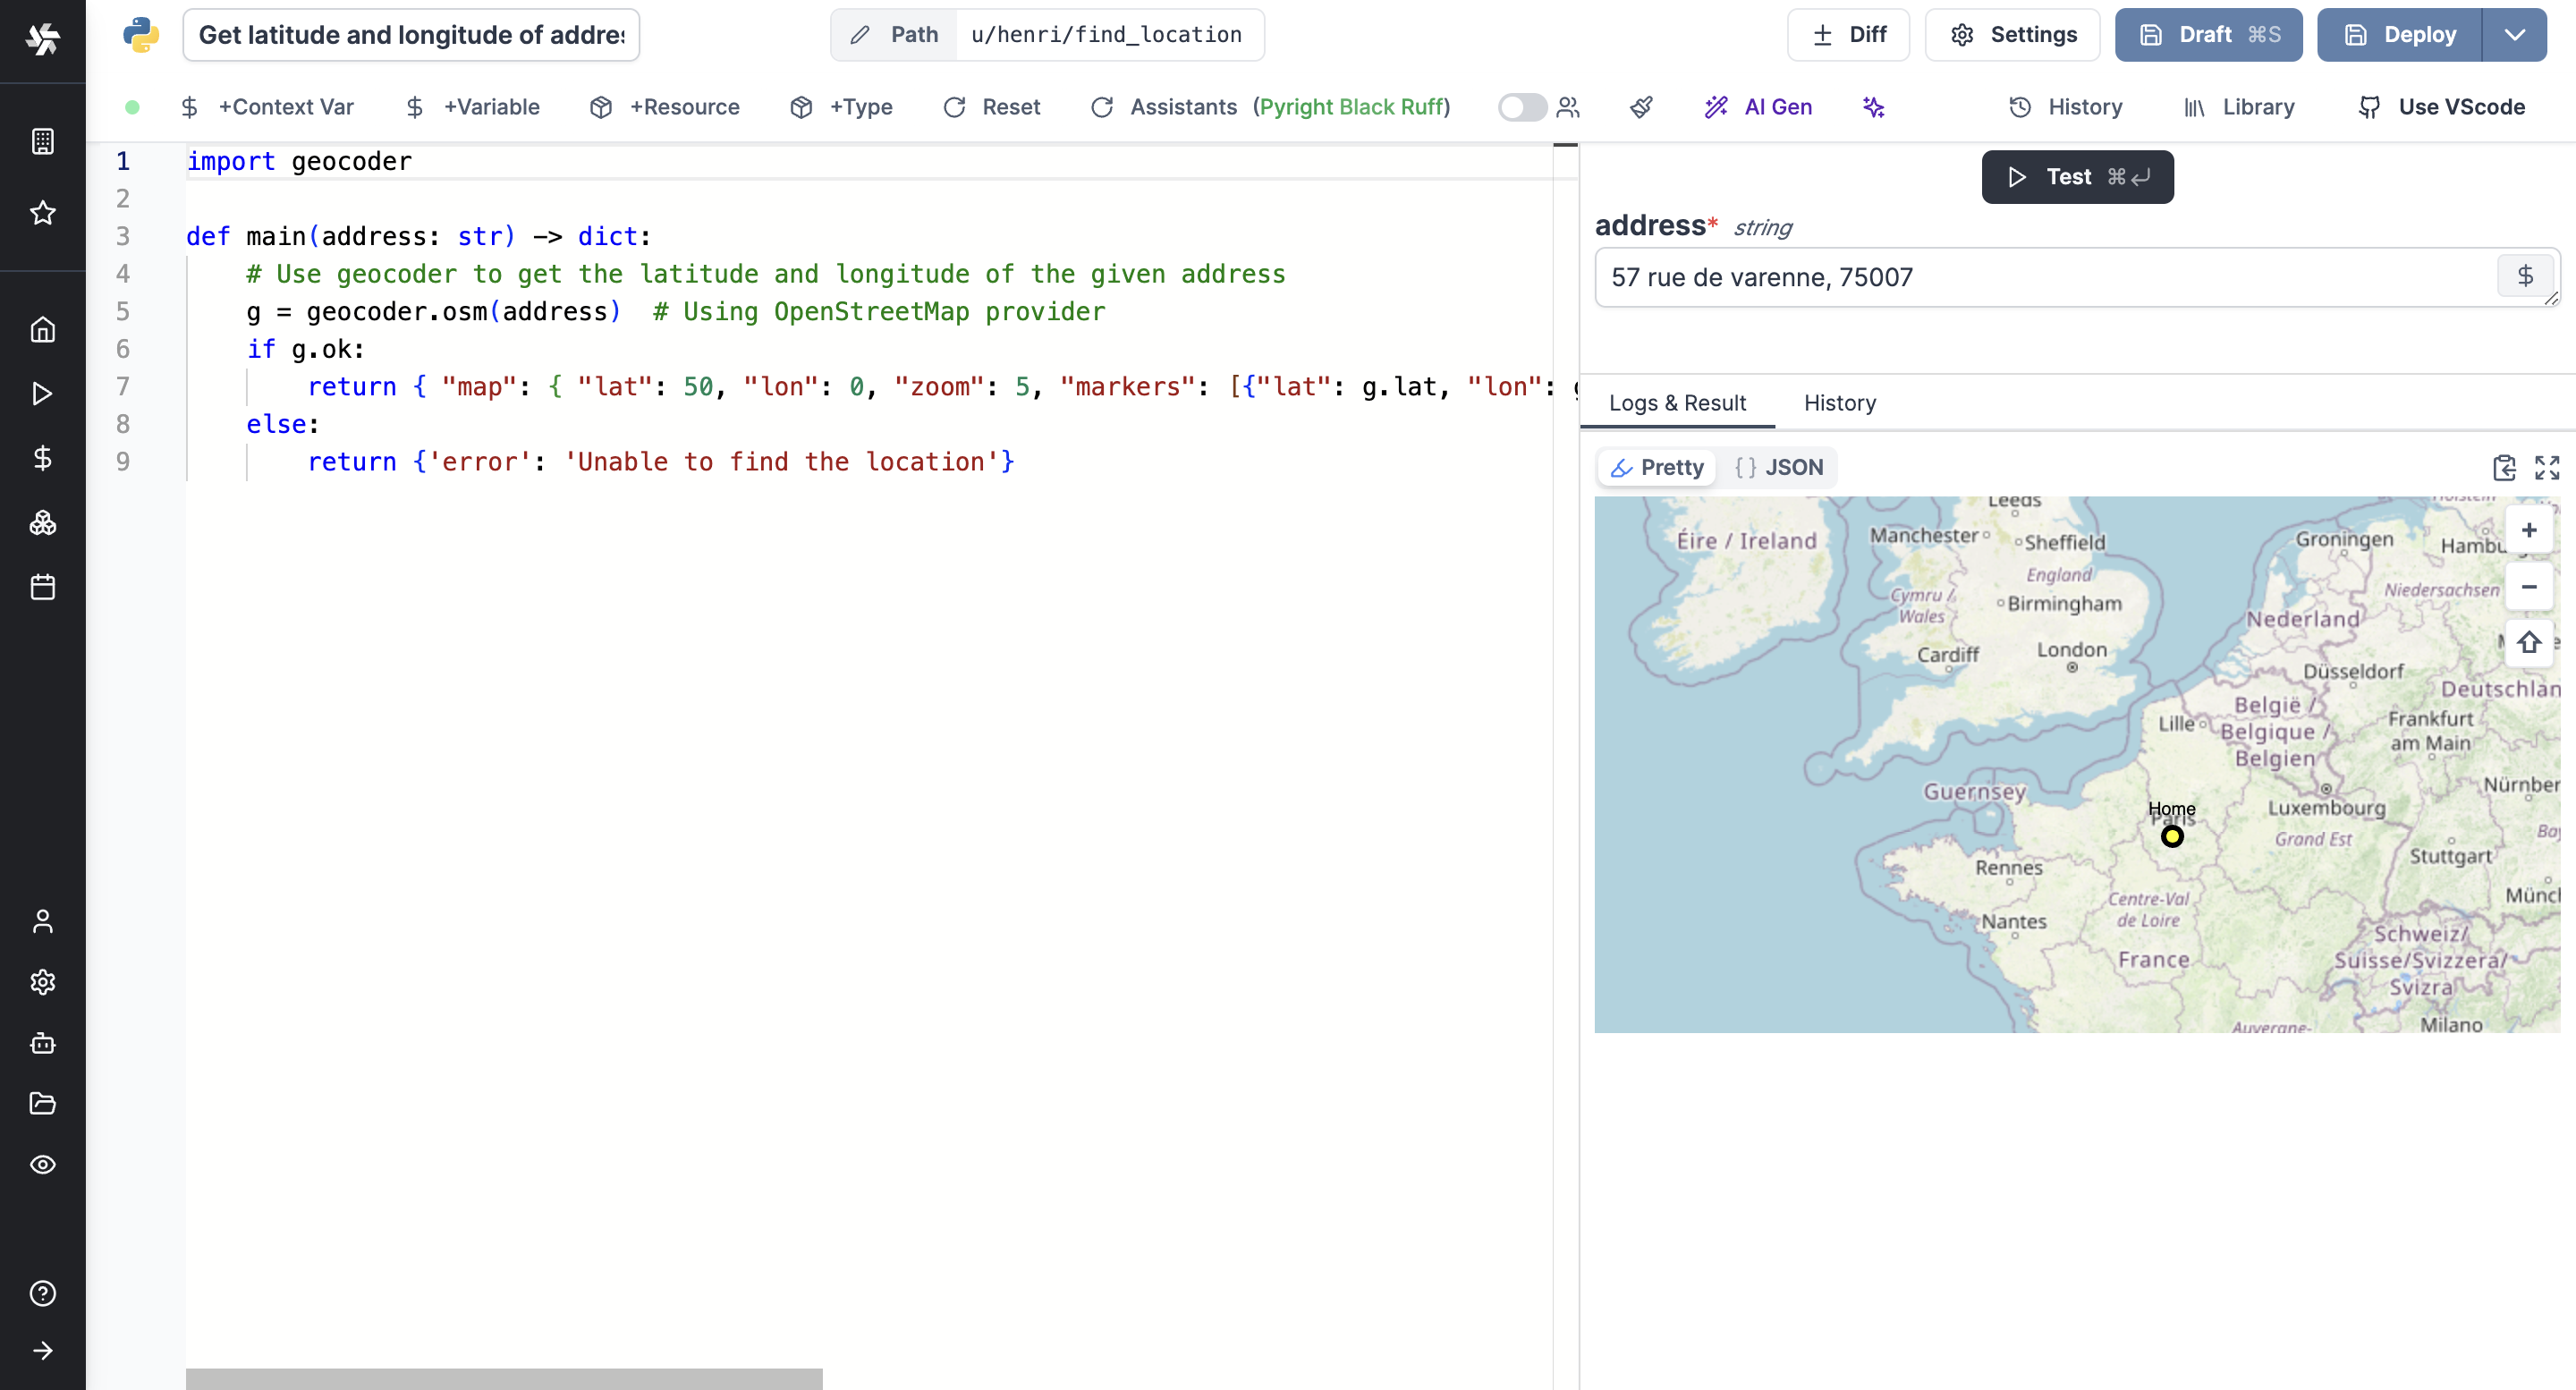This screenshot has width=2576, height=1390.
Task: Click the +Context Var button
Action: [268, 106]
